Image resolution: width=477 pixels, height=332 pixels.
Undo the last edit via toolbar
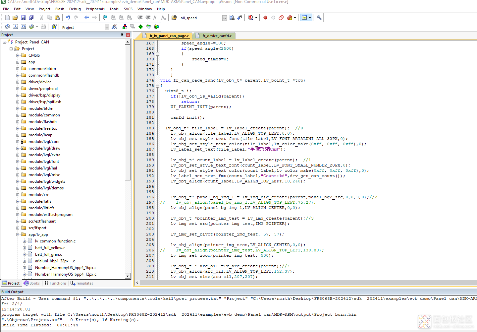click(68, 18)
